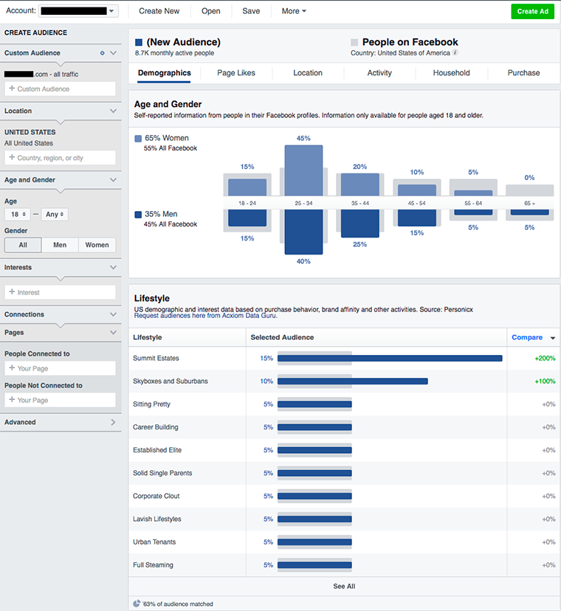Image resolution: width=561 pixels, height=611 pixels.
Task: Click the +100% compare value
Action: click(545, 382)
